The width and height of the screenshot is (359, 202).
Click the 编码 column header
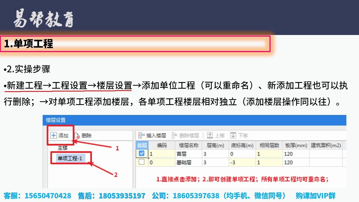tap(162, 145)
